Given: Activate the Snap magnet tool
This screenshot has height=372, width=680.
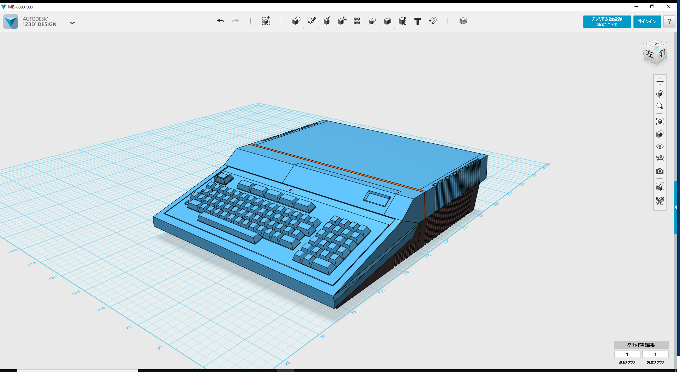Looking at the screenshot, I should tap(433, 21).
